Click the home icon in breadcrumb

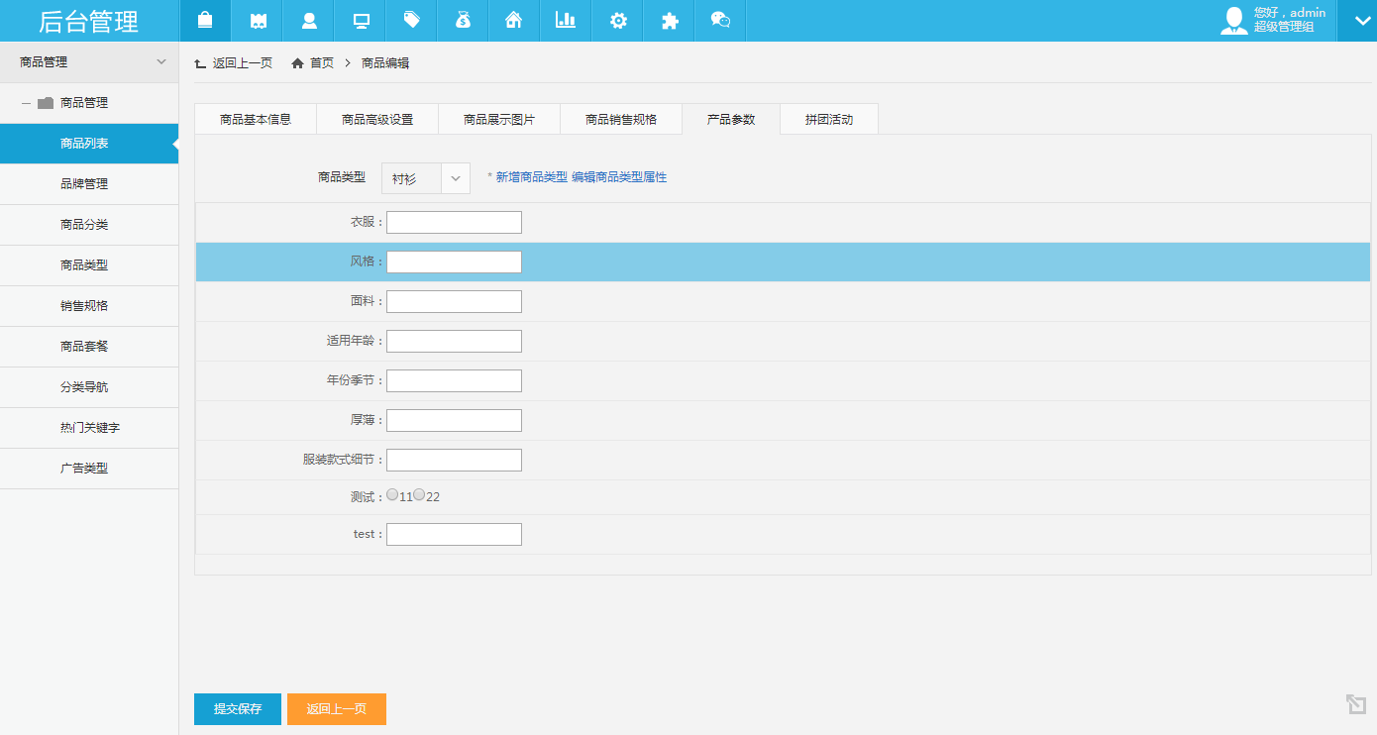[297, 63]
